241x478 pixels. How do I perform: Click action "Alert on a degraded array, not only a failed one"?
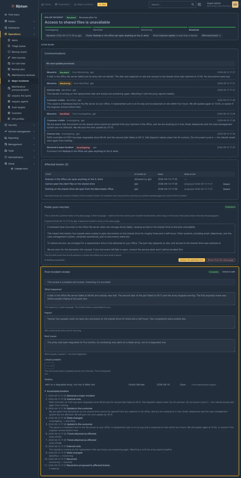[70, 384]
